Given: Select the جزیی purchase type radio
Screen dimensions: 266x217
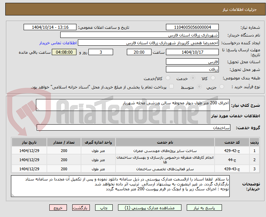Looking at the screenshot, I should [222, 87].
